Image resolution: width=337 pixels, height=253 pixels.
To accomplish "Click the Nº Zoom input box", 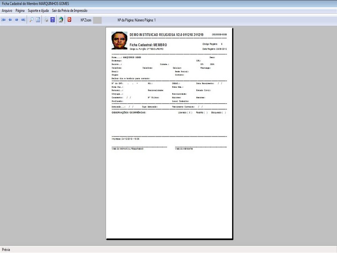I will (x=97, y=20).
